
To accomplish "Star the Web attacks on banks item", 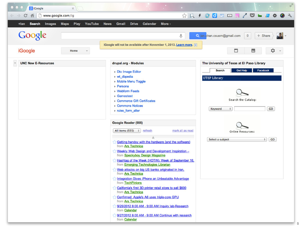I will point(114,170).
